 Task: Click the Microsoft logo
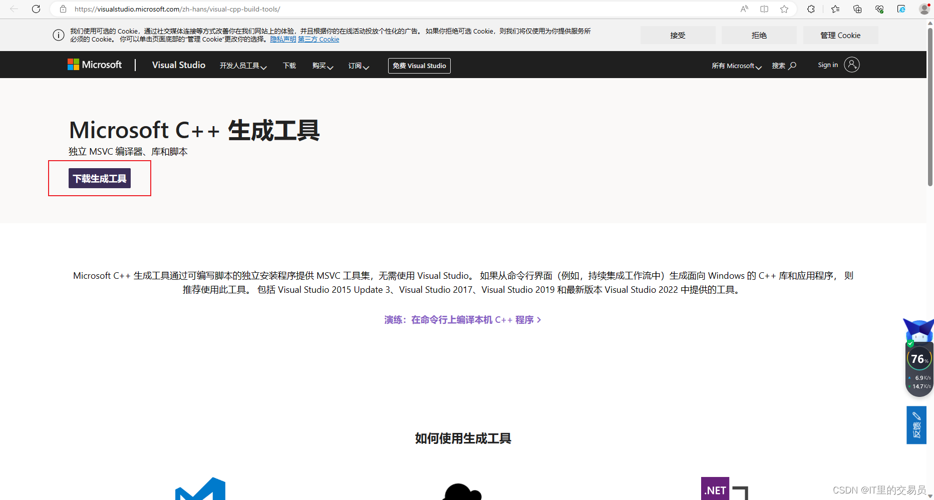point(95,65)
